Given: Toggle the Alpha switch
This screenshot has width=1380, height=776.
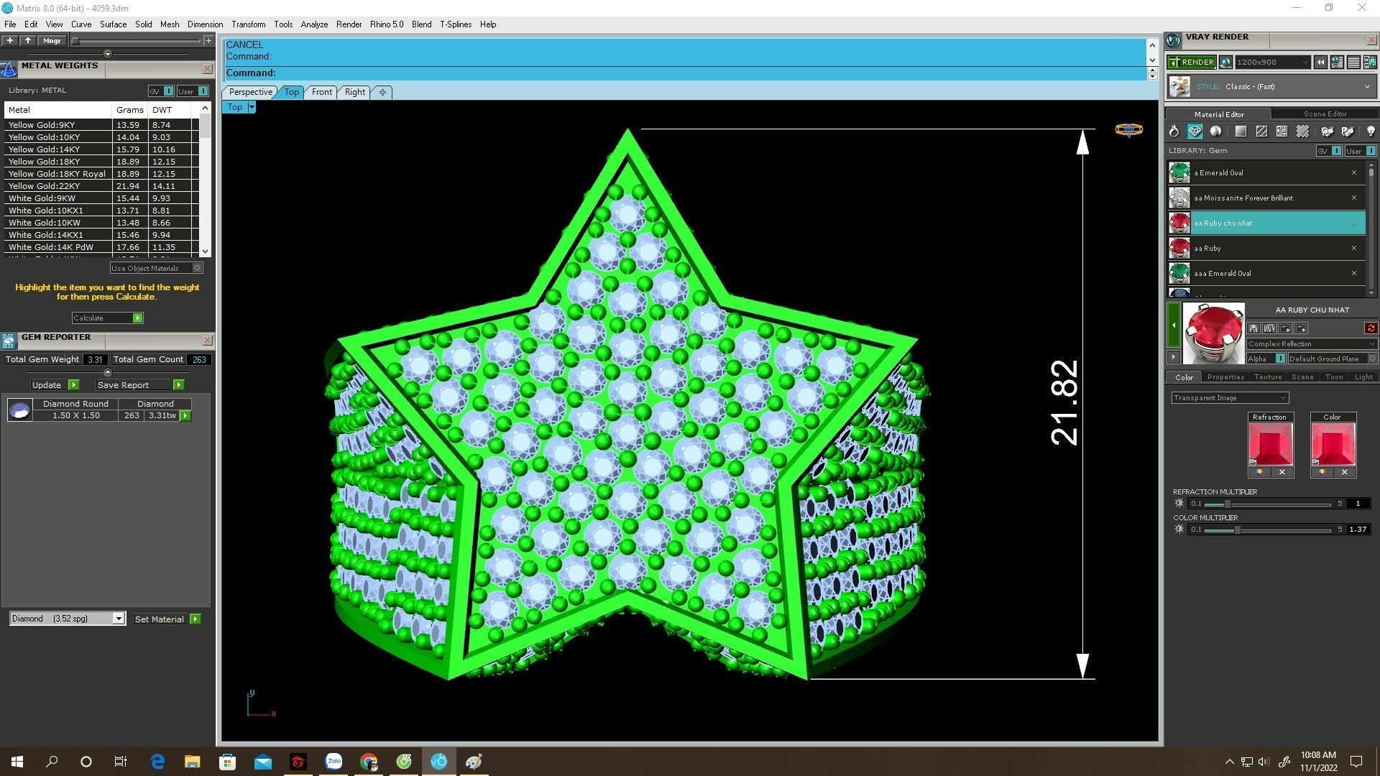Looking at the screenshot, I should tap(1280, 359).
